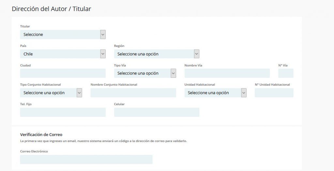Expand the Tipo Conjunto Habitacional dropdown
The image size is (334, 171).
pyautogui.click(x=51, y=93)
